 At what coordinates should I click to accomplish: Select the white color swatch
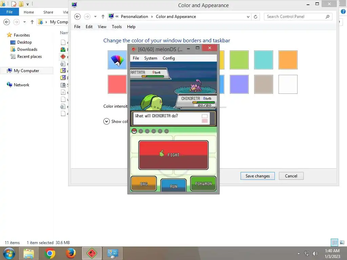tap(288, 84)
